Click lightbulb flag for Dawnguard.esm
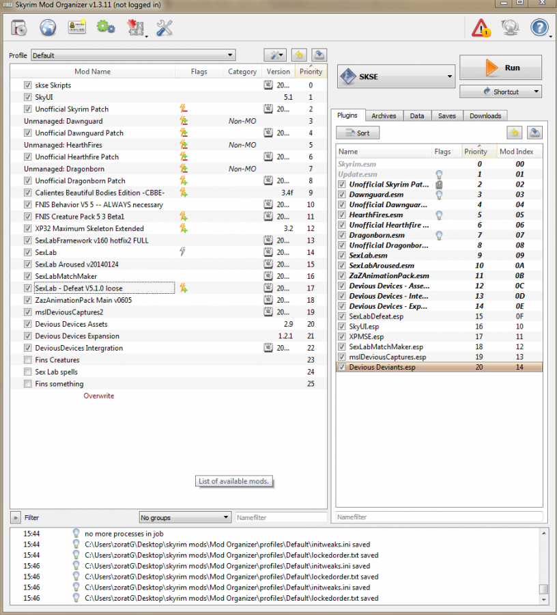This screenshot has width=557, height=615. (439, 195)
